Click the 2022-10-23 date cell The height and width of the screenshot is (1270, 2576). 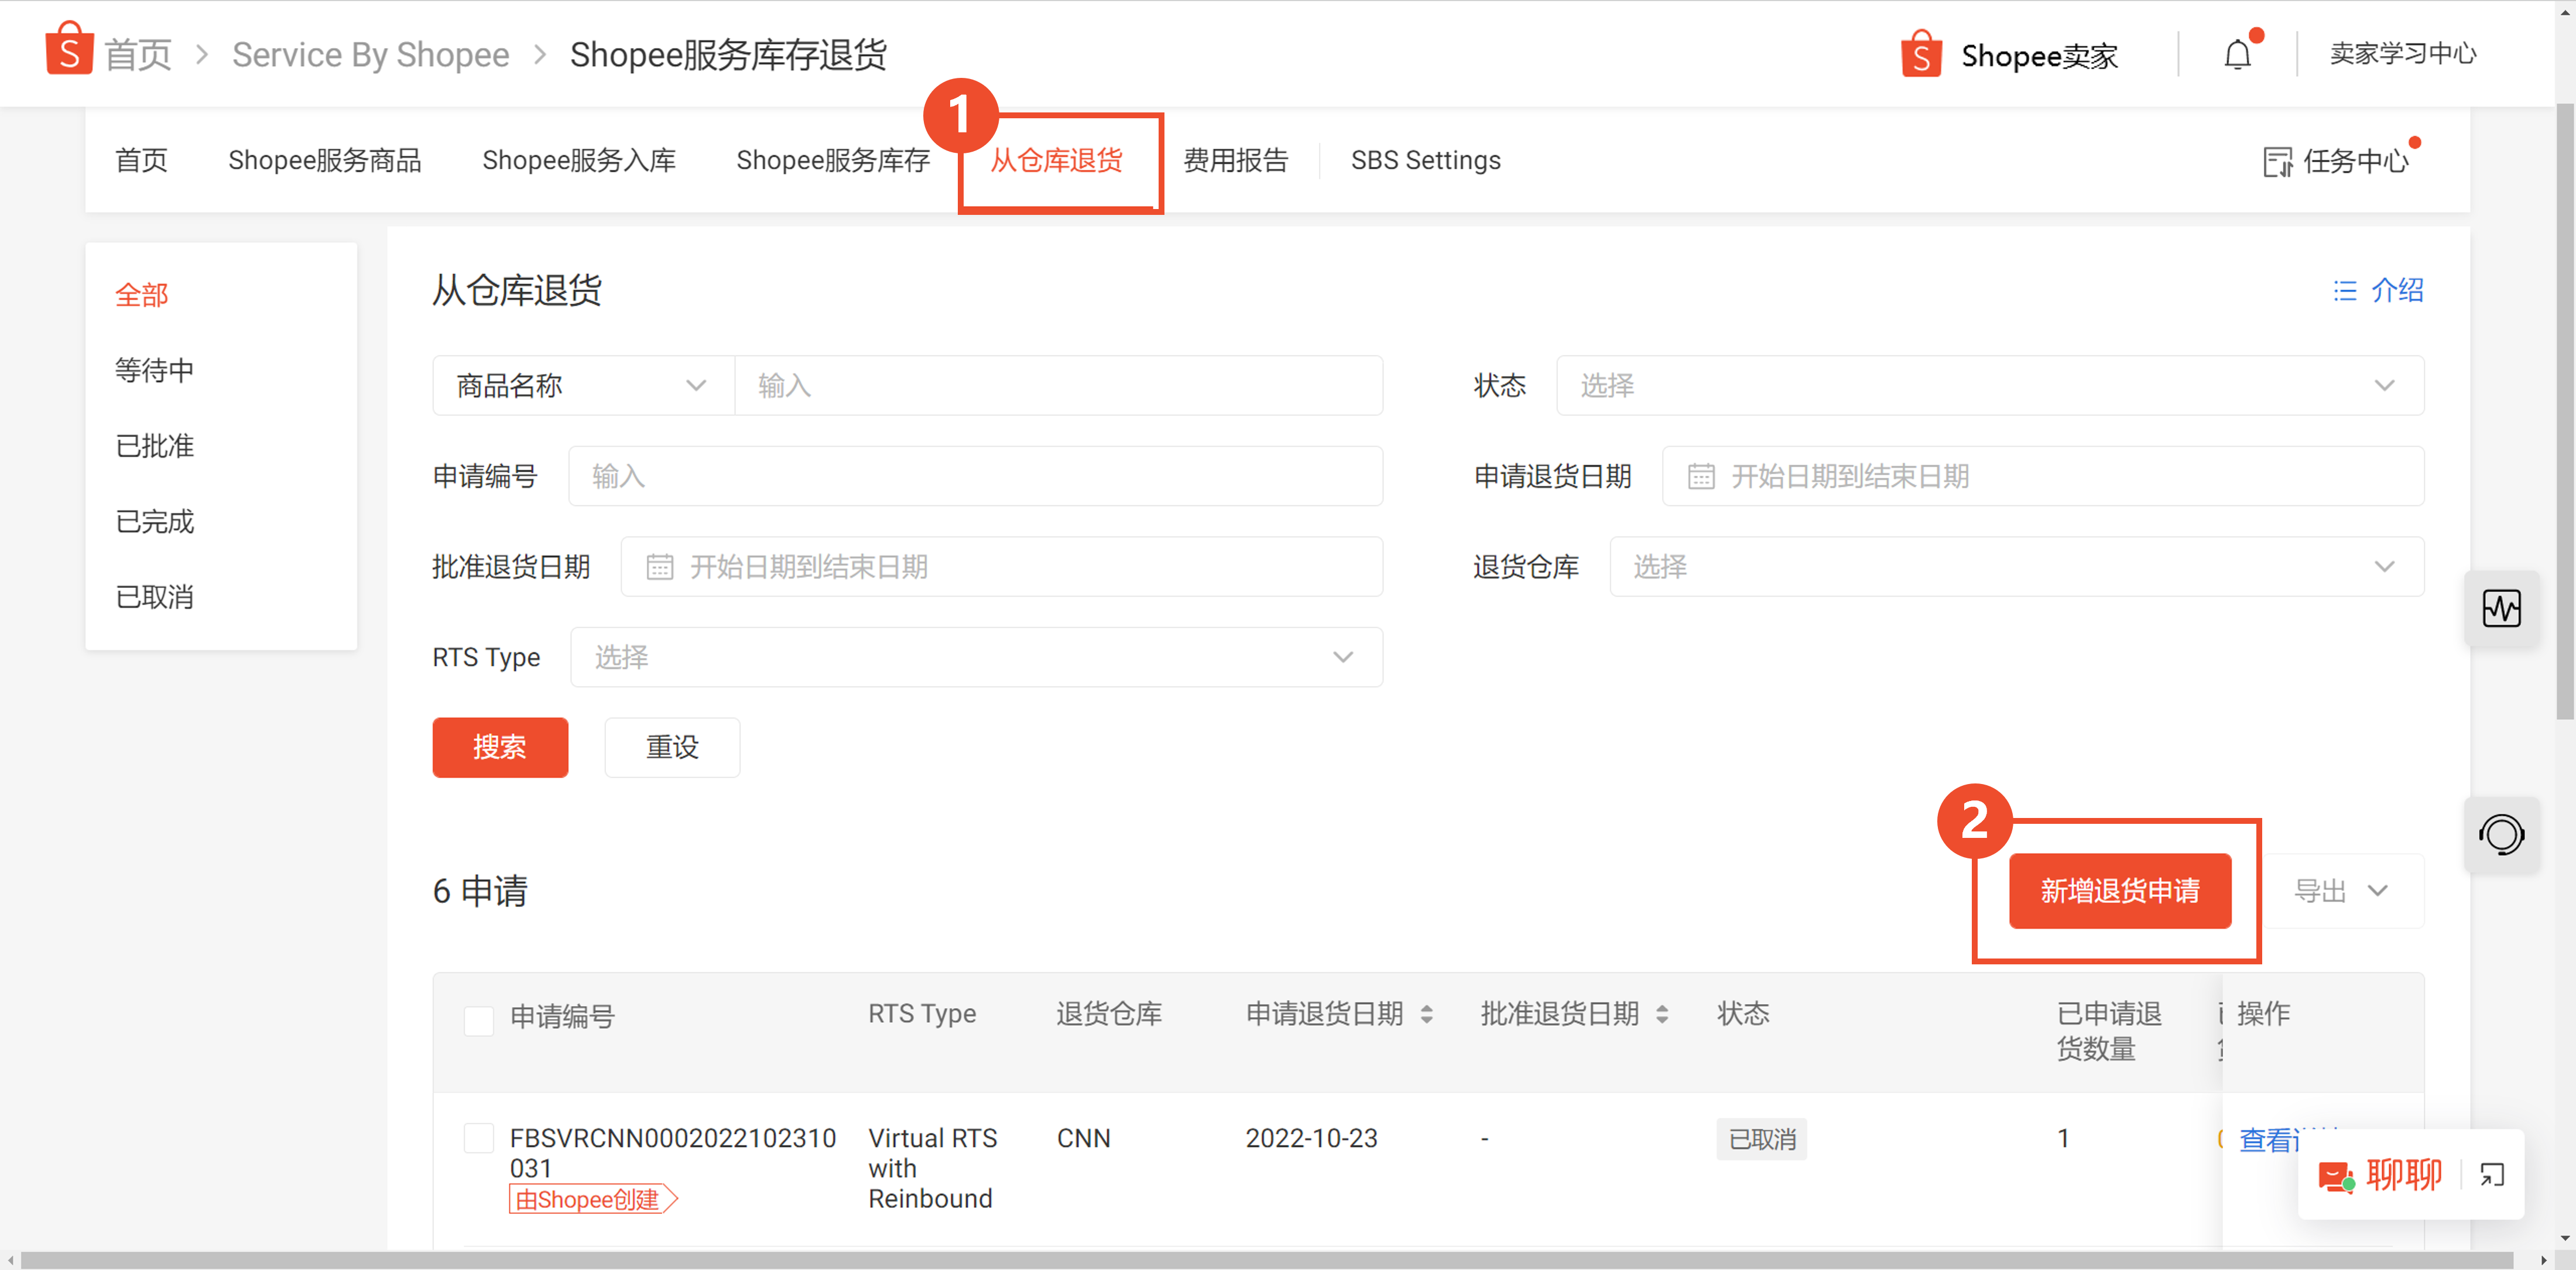pyautogui.click(x=1311, y=1138)
